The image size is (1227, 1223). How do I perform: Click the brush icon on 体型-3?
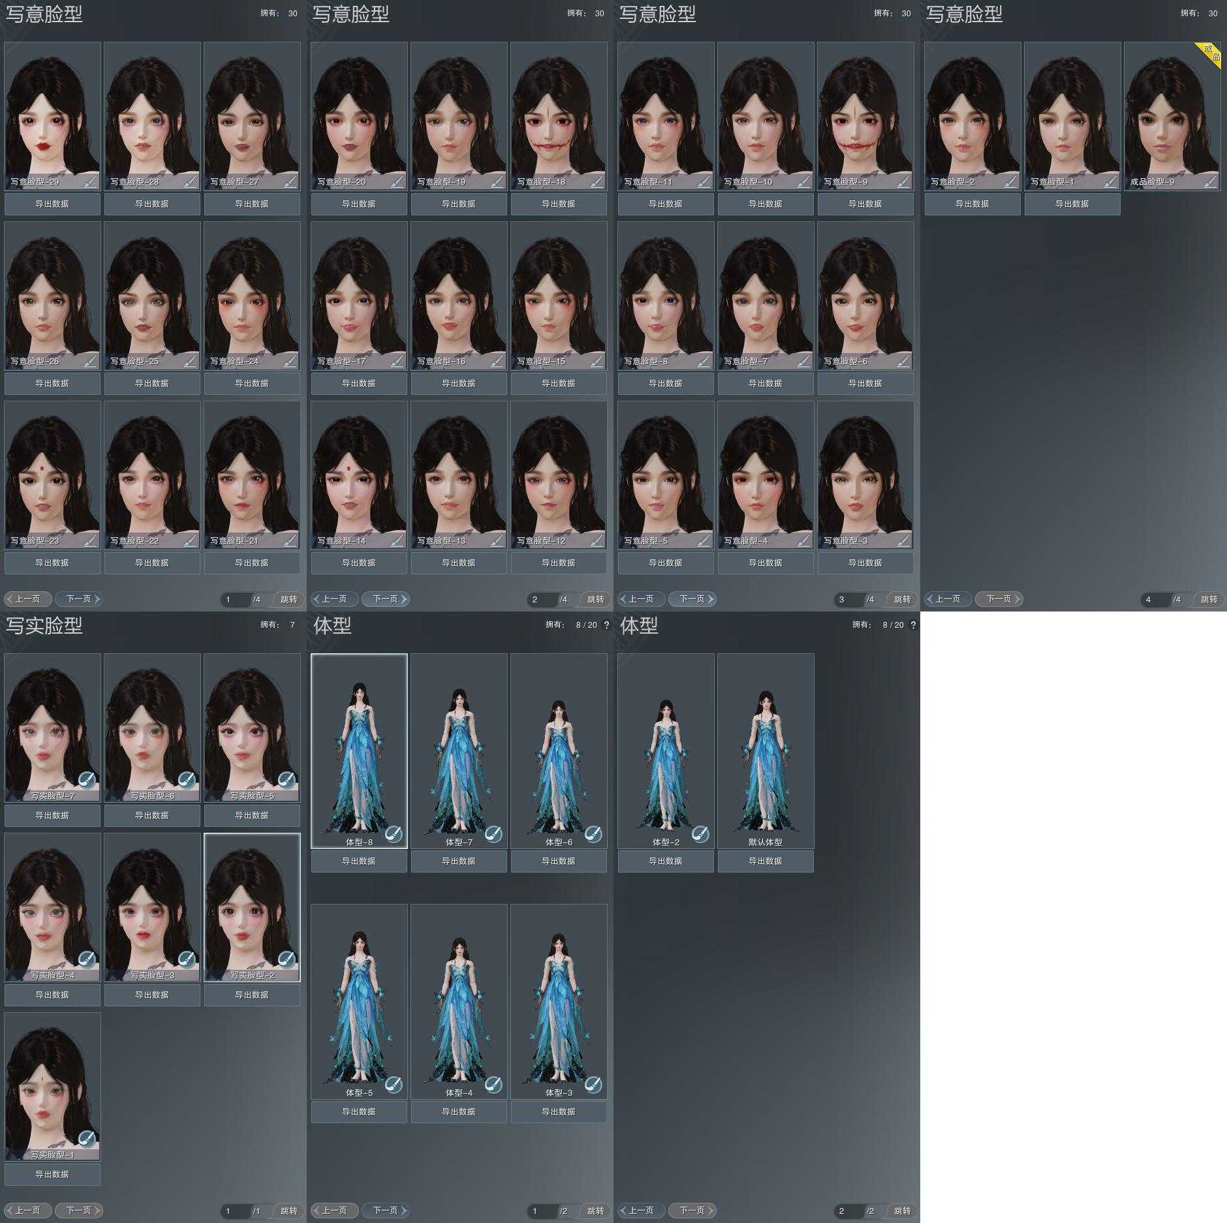tap(593, 1084)
